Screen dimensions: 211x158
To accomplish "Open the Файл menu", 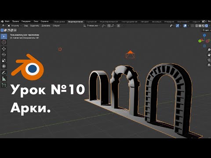I will click(x=7, y=22).
